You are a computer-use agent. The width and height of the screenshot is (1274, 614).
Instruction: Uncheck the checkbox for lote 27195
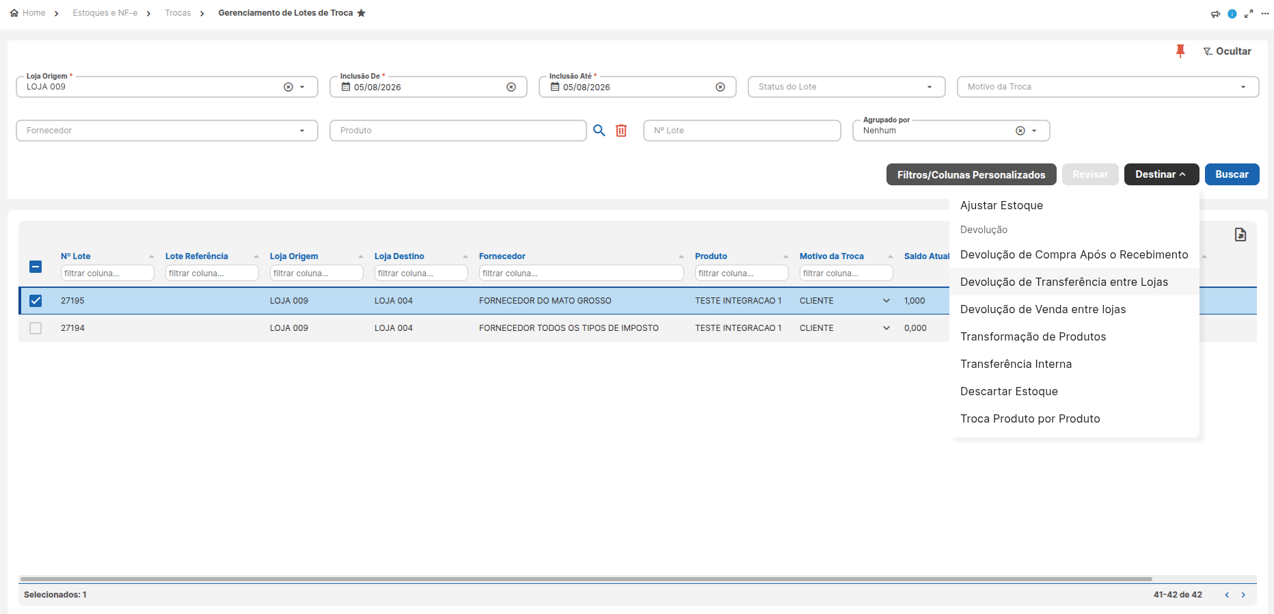36,301
